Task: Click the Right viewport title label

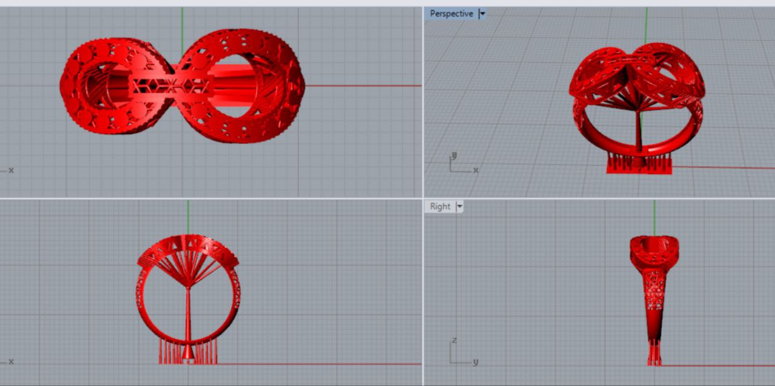Action: 440,206
